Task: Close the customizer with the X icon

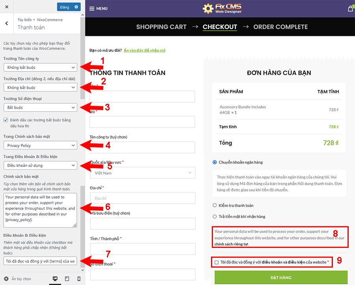Action: tap(7, 7)
